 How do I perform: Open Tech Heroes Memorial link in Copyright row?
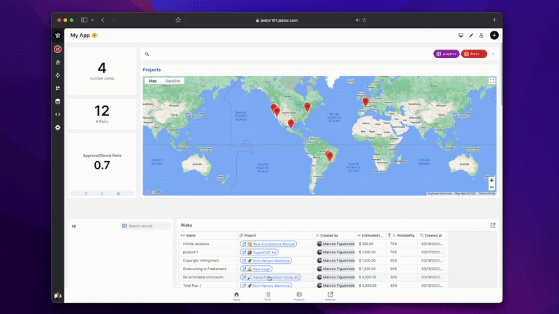(x=266, y=260)
